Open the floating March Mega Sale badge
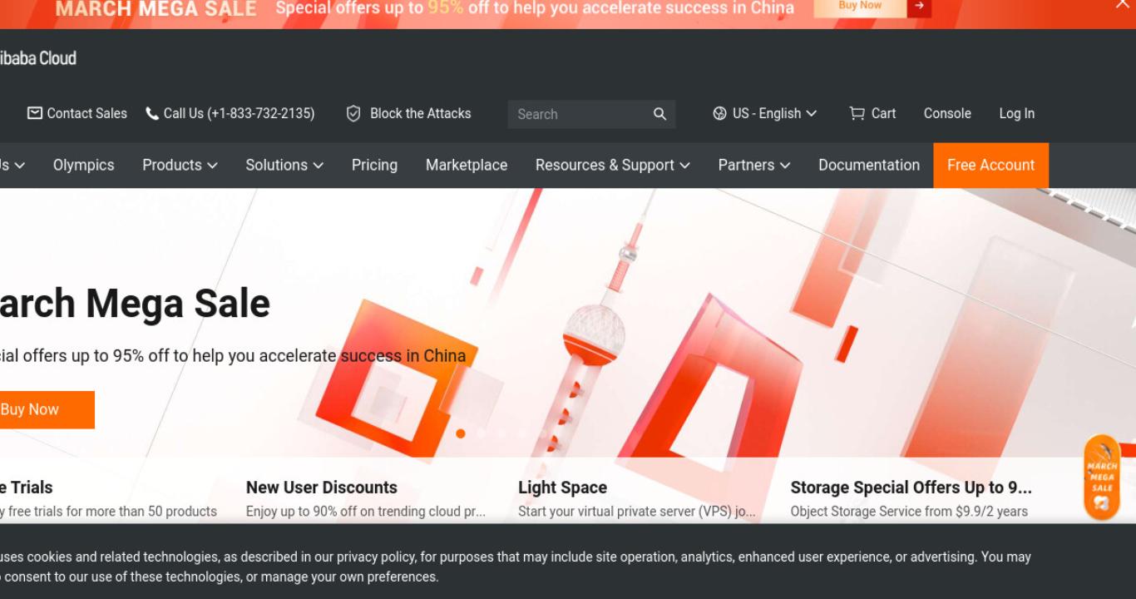Viewport: 1136px width, 599px height. point(1102,478)
